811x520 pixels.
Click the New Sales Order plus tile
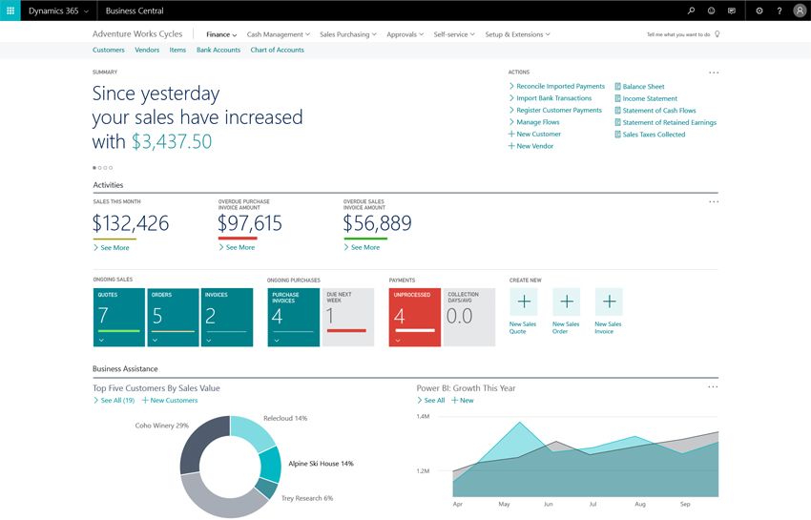click(x=567, y=302)
